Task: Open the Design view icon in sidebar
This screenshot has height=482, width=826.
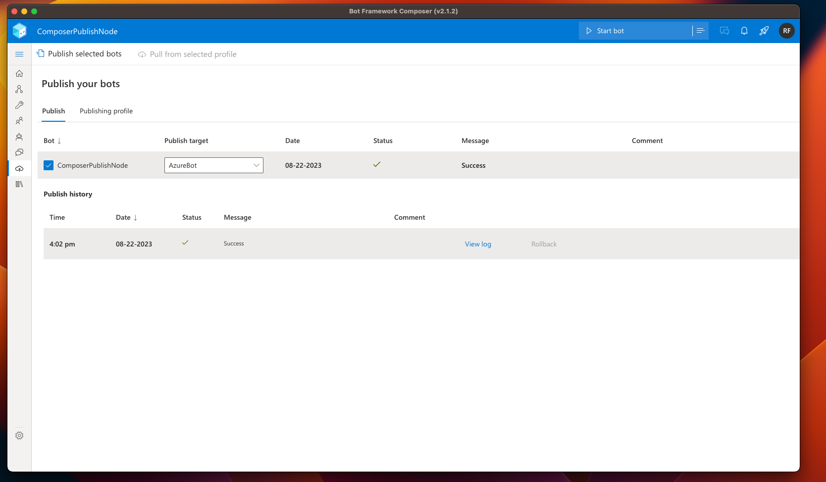Action: 19,89
